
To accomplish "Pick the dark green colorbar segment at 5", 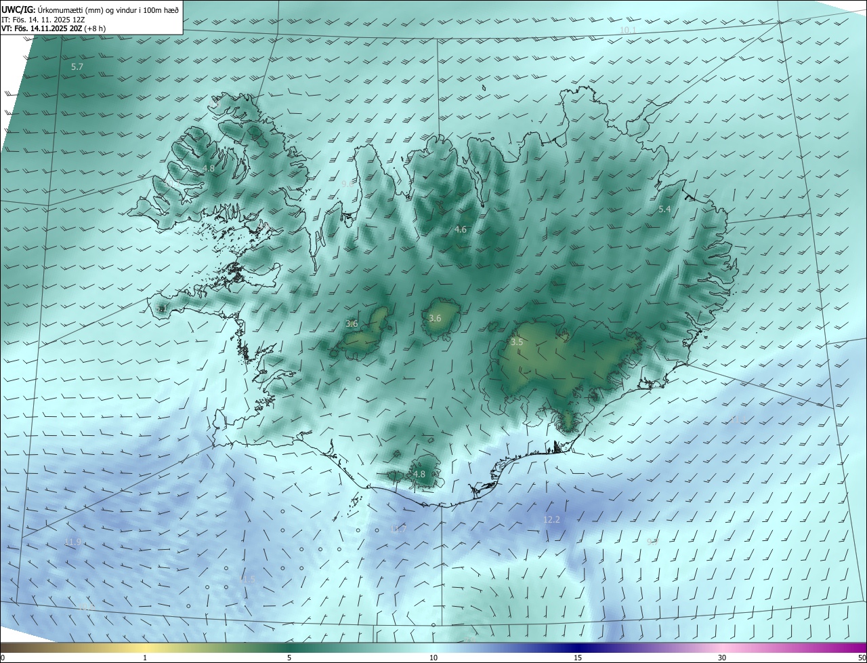I will [x=289, y=647].
